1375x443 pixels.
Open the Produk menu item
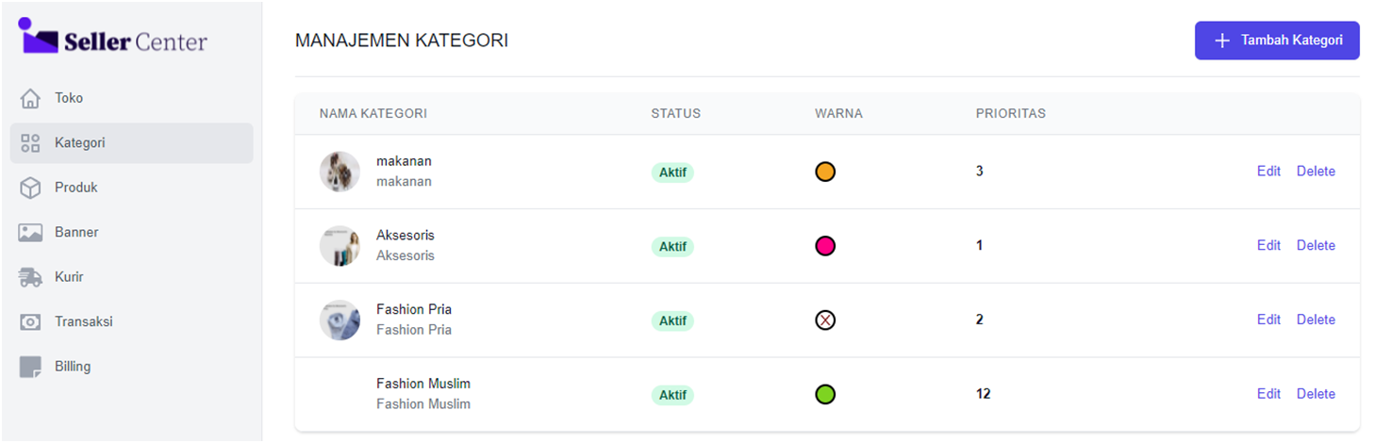(x=75, y=188)
